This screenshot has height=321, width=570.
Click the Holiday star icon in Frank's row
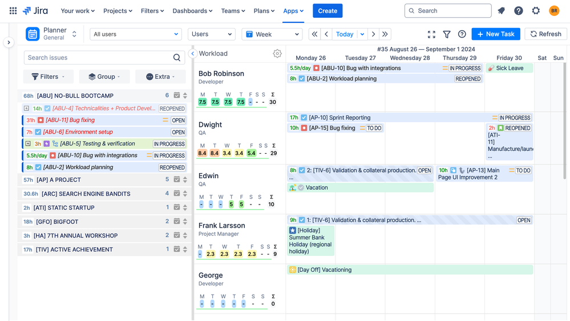pos(292,230)
